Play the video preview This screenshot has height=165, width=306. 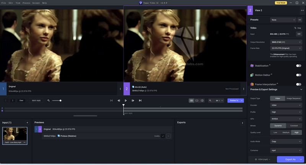tap(126, 101)
